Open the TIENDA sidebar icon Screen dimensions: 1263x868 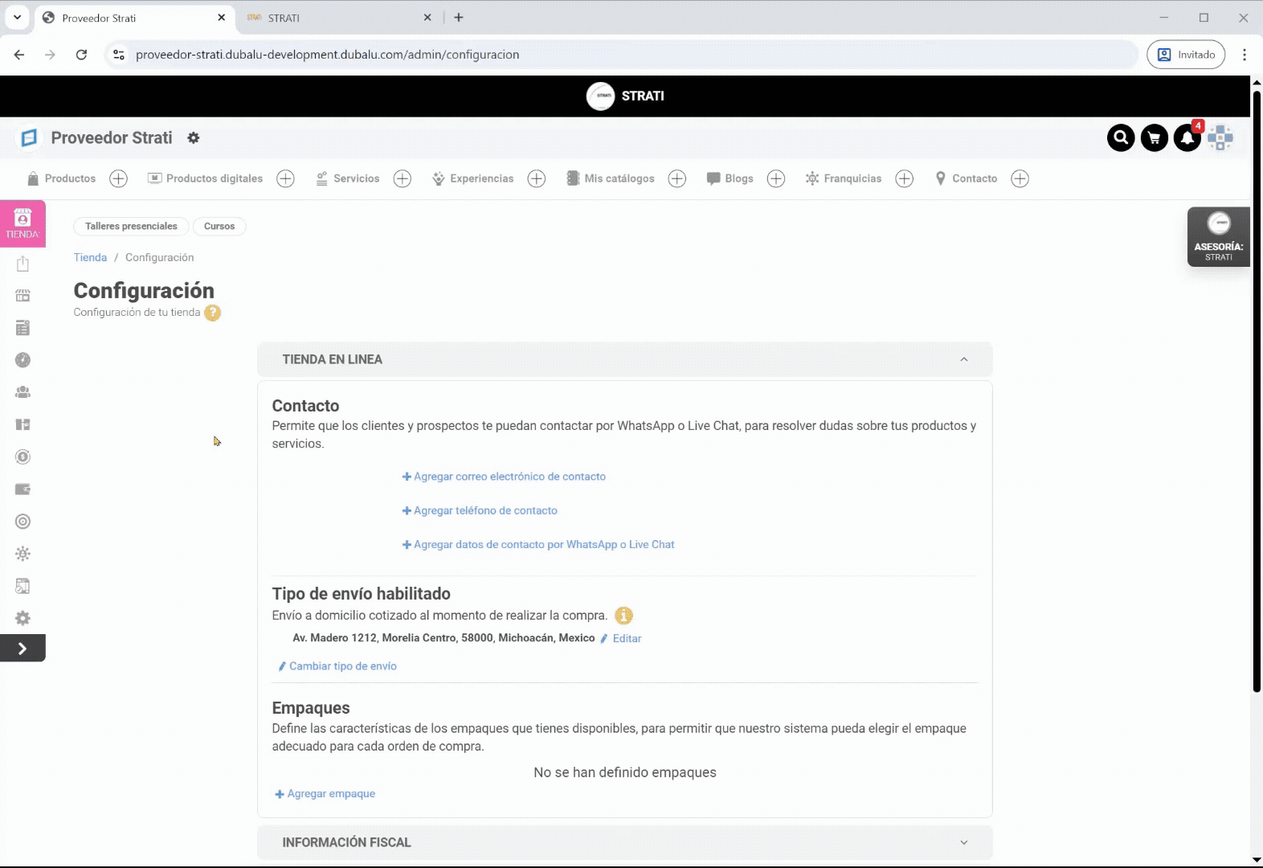coord(22,223)
